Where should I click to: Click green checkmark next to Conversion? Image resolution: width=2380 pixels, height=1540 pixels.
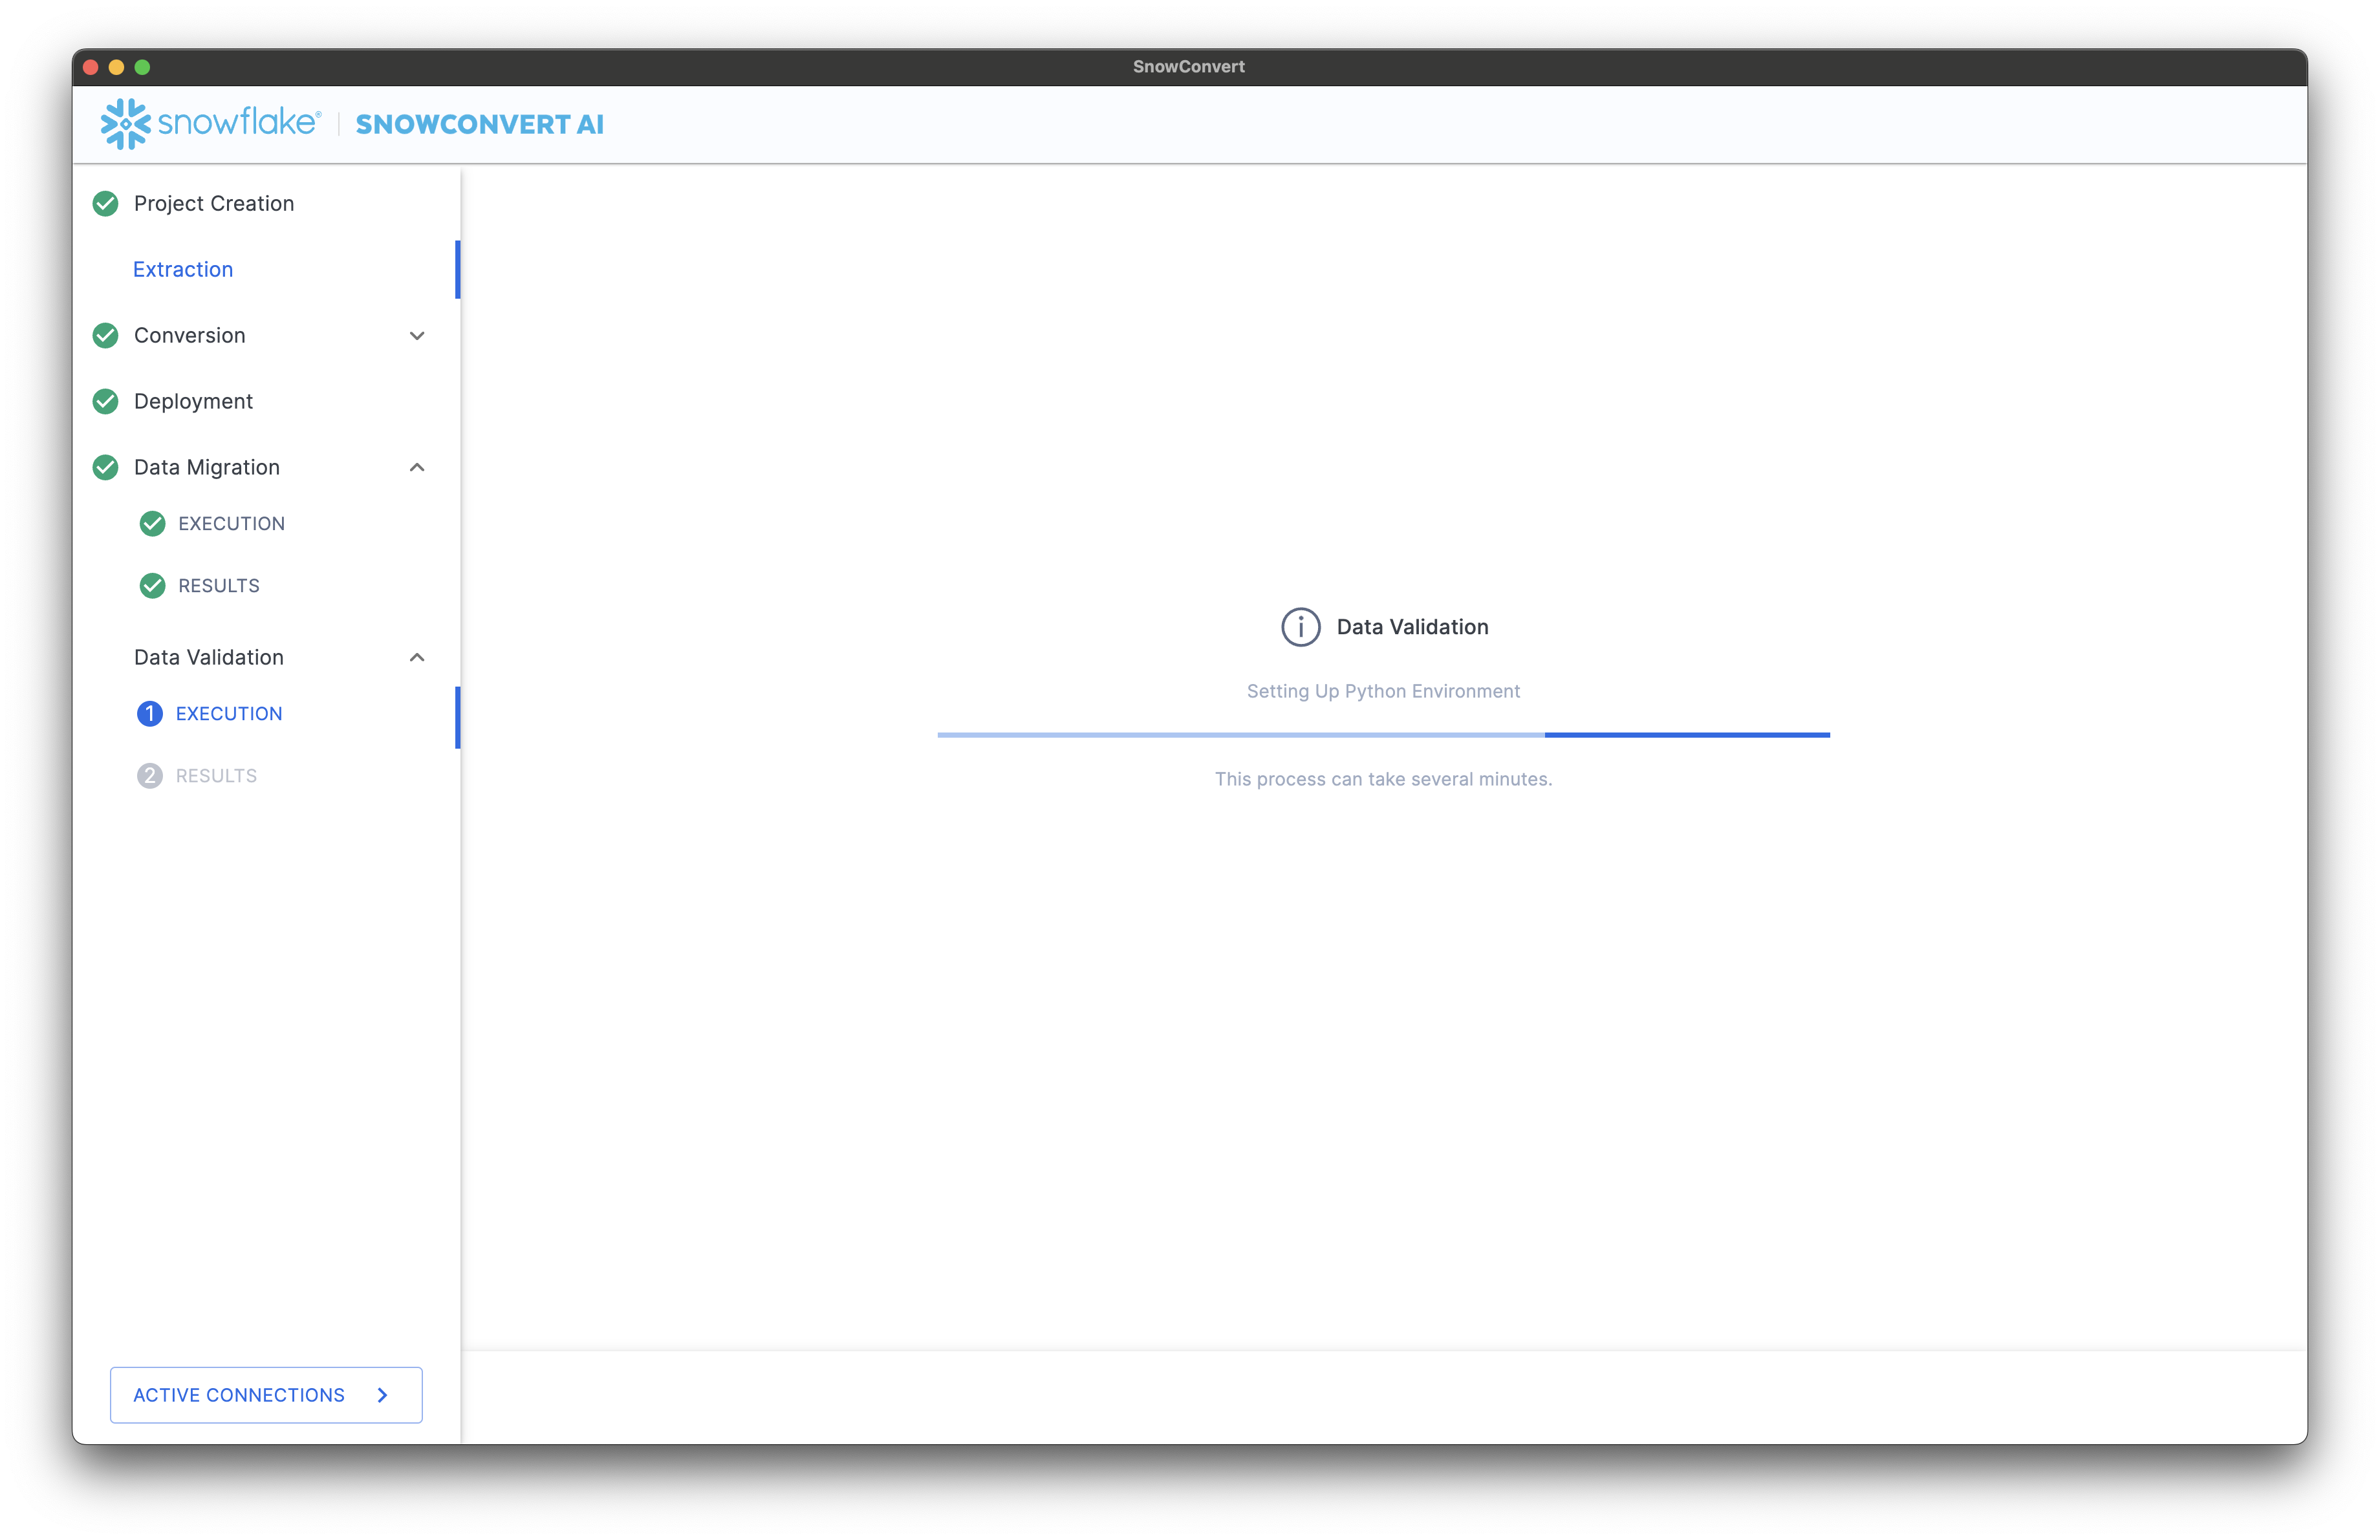pos(105,336)
